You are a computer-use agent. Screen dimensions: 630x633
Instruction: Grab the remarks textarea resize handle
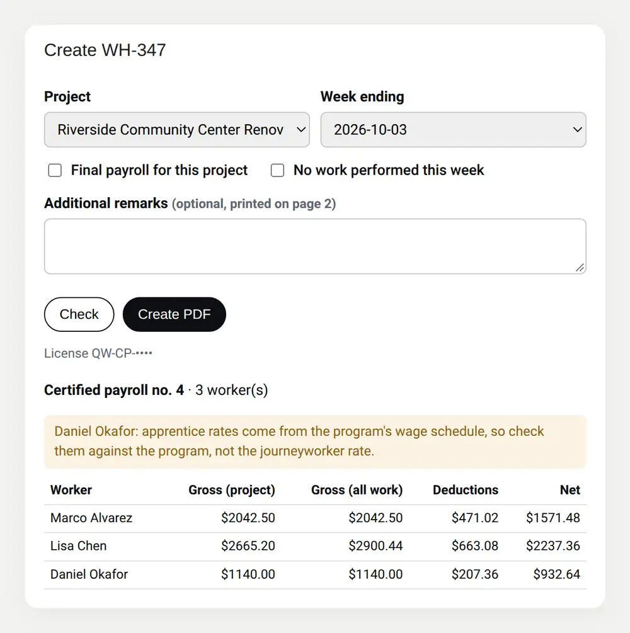(x=580, y=268)
